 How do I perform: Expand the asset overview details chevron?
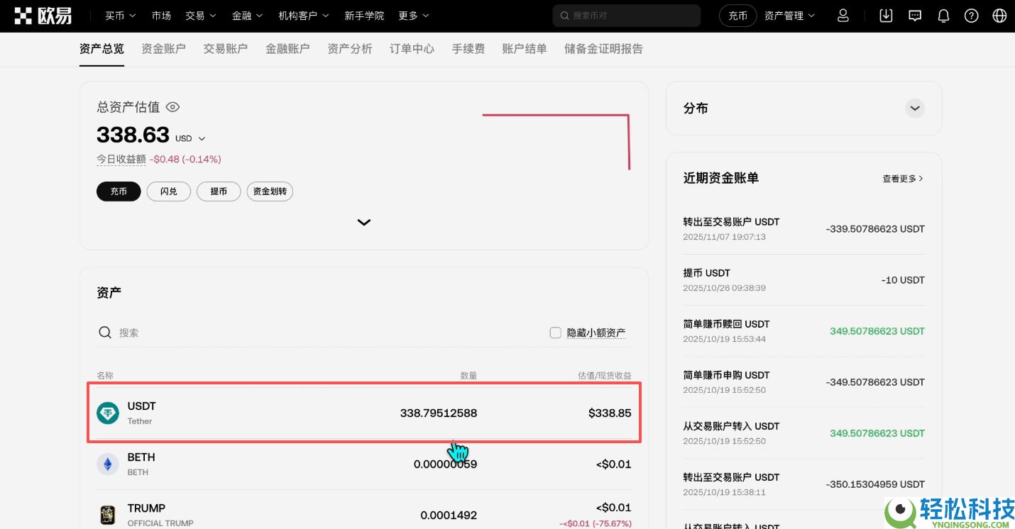(x=364, y=222)
